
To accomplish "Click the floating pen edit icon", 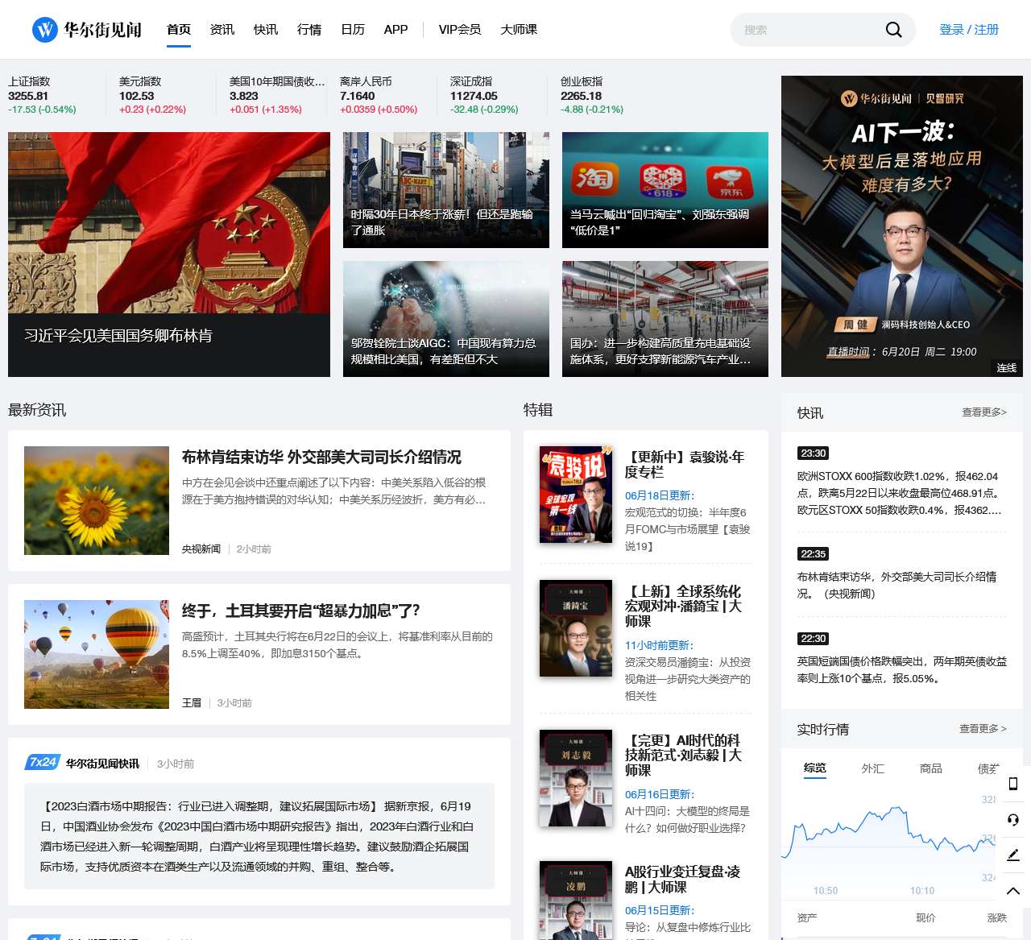I will [1013, 855].
